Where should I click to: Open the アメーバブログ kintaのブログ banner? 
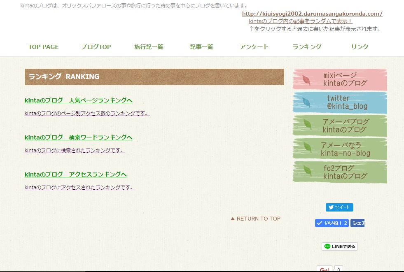click(340, 126)
